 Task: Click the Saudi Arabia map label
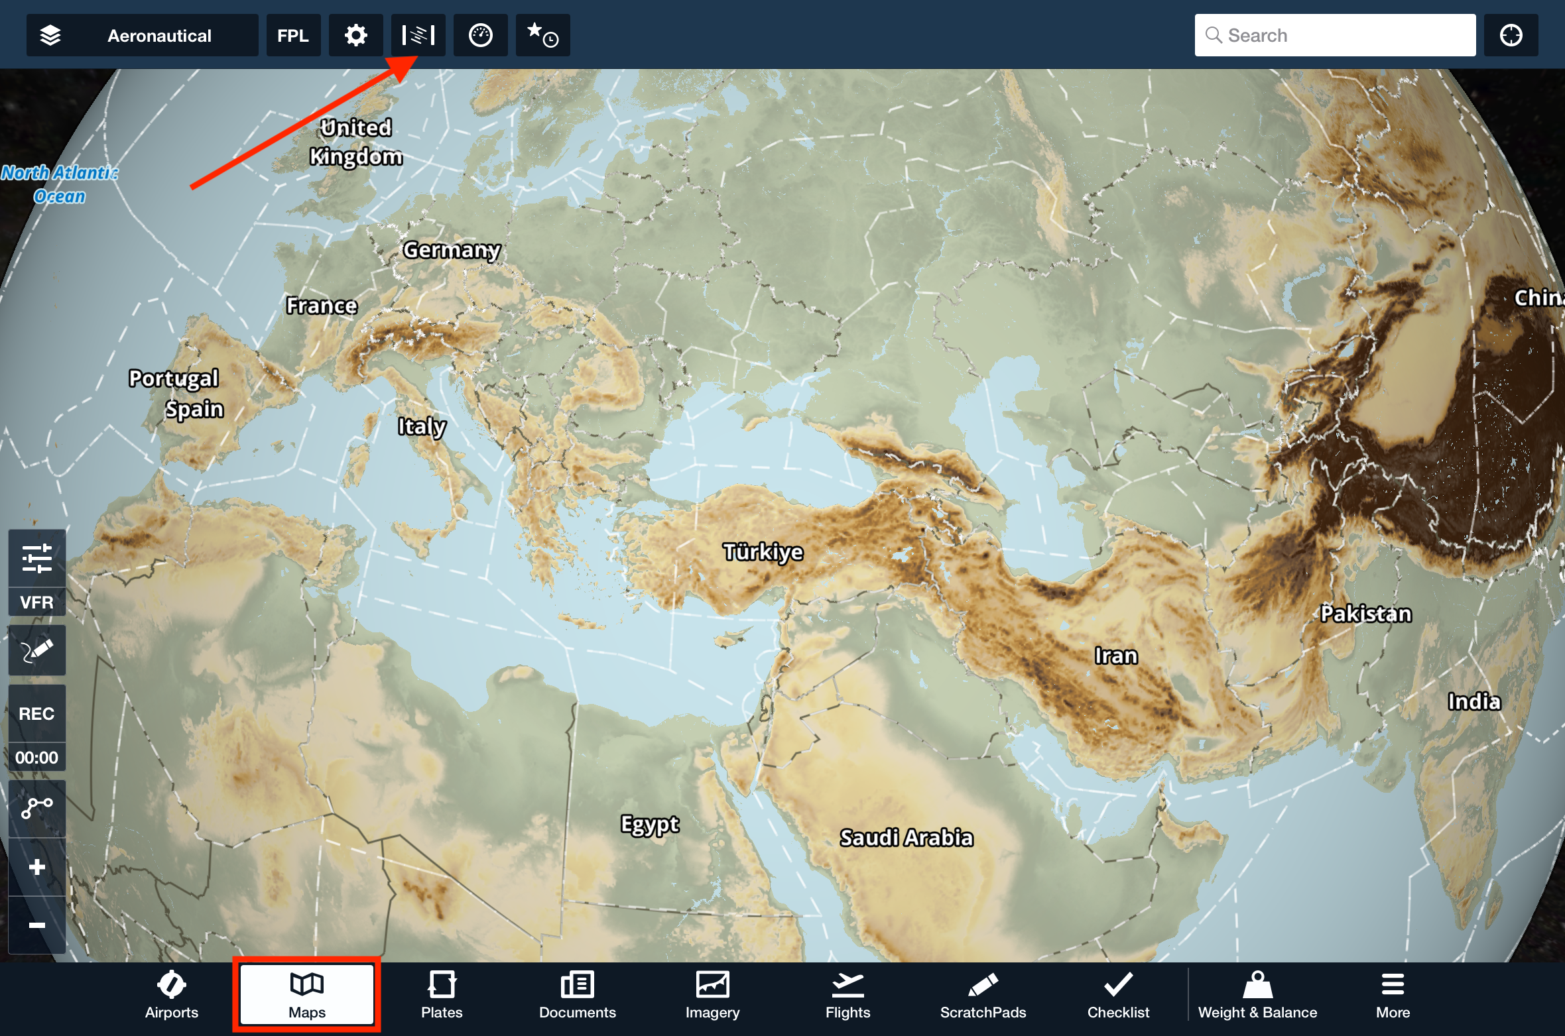coord(907,838)
